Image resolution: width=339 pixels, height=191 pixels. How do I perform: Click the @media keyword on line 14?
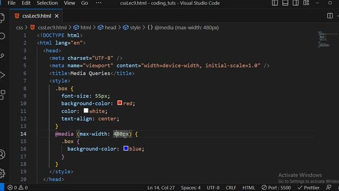click(x=64, y=134)
